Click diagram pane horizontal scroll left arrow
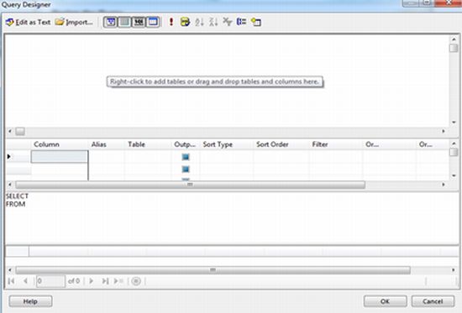Viewport: 462px width, 313px height. tap(10, 131)
